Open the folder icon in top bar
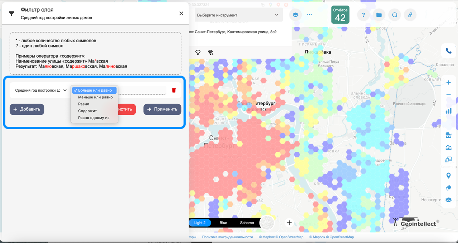458x243 pixels. [x=379, y=15]
